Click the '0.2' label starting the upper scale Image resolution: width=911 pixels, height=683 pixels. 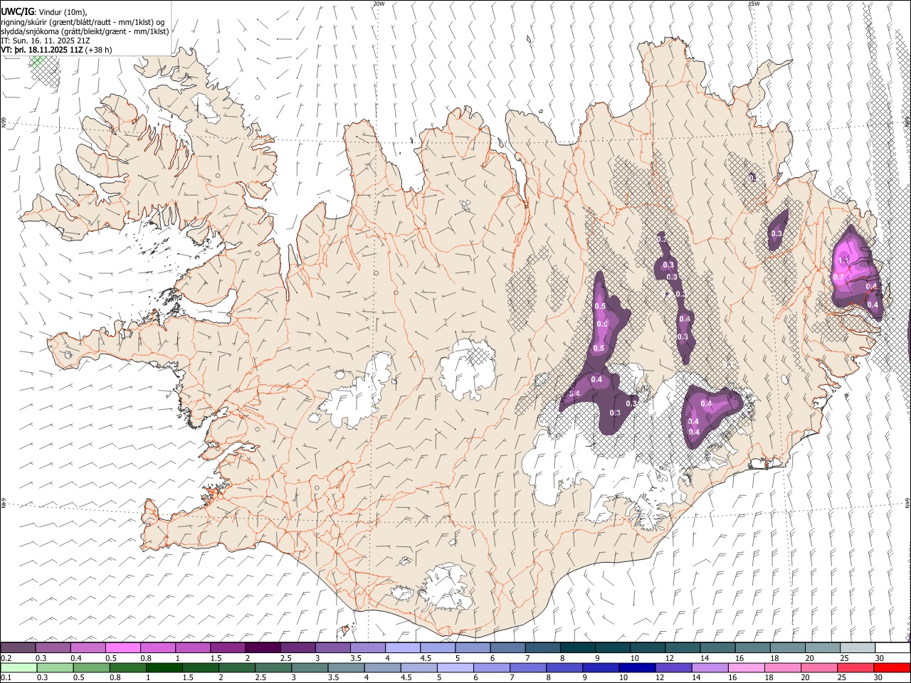click(x=6, y=658)
